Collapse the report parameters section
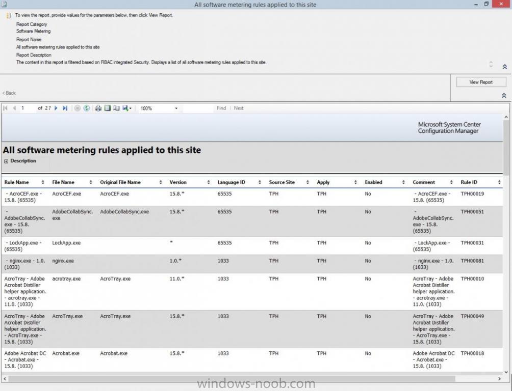 click(x=504, y=67)
